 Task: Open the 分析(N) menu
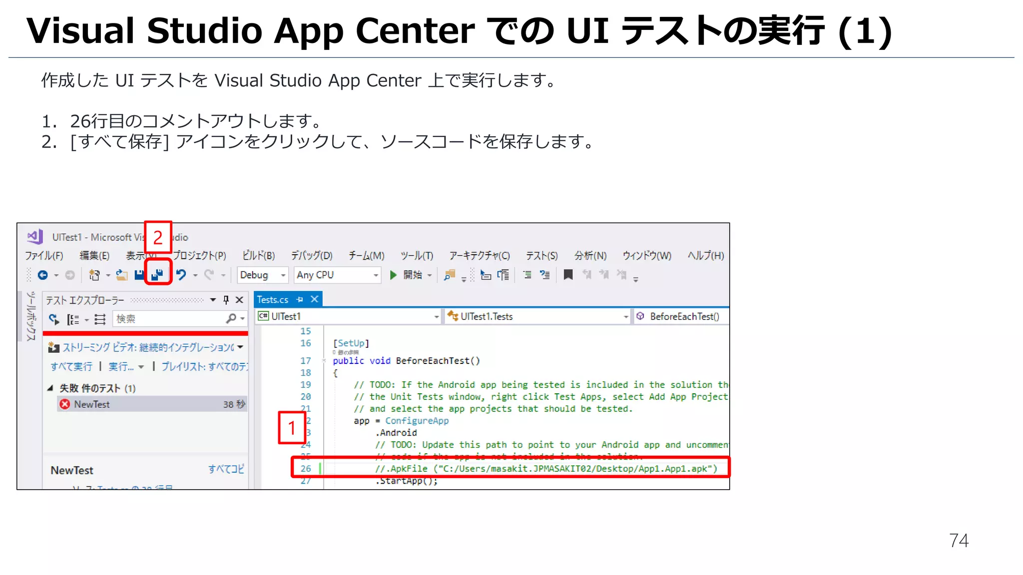590,256
